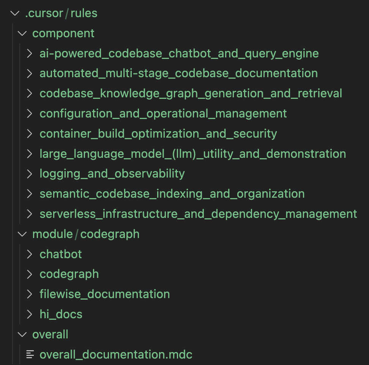Expand semantic_codebase_indexing_and_organization chevron
Image resolution: width=369 pixels, height=365 pixels.
29,194
